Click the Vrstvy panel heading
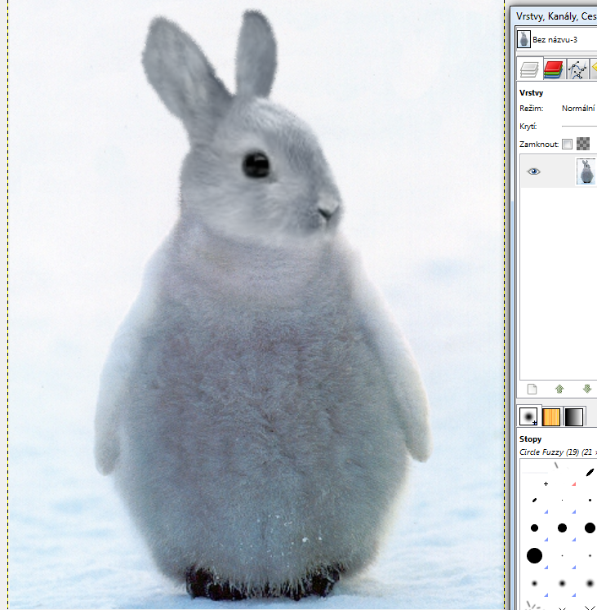The image size is (597, 610). click(531, 92)
